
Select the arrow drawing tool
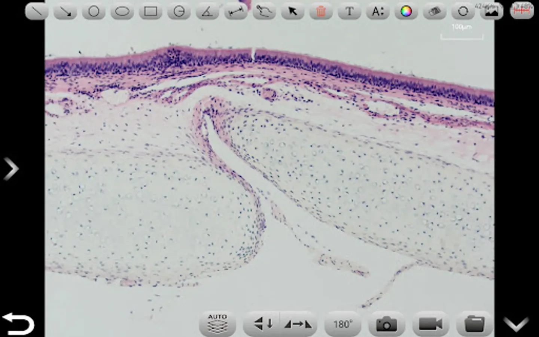pyautogui.click(x=65, y=11)
